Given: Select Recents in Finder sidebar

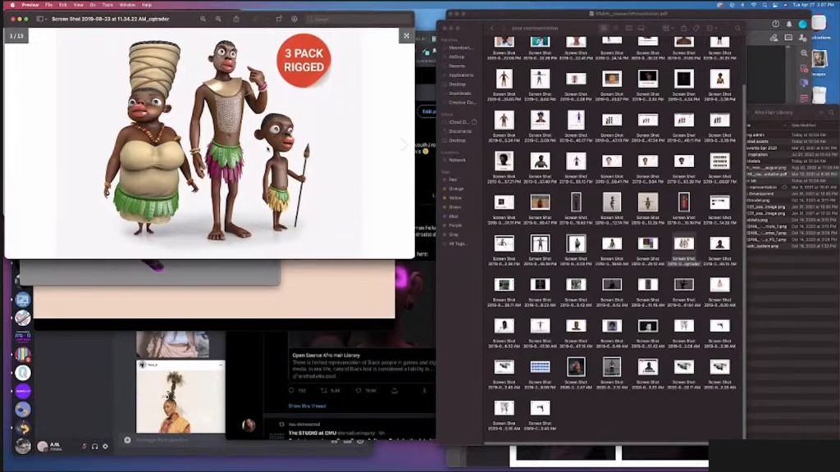Looking at the screenshot, I should click(456, 66).
